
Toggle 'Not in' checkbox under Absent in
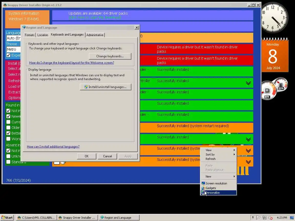pos(8,150)
